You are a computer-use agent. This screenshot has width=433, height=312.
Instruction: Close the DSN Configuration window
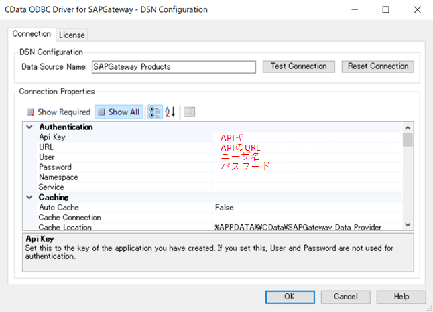coord(418,9)
